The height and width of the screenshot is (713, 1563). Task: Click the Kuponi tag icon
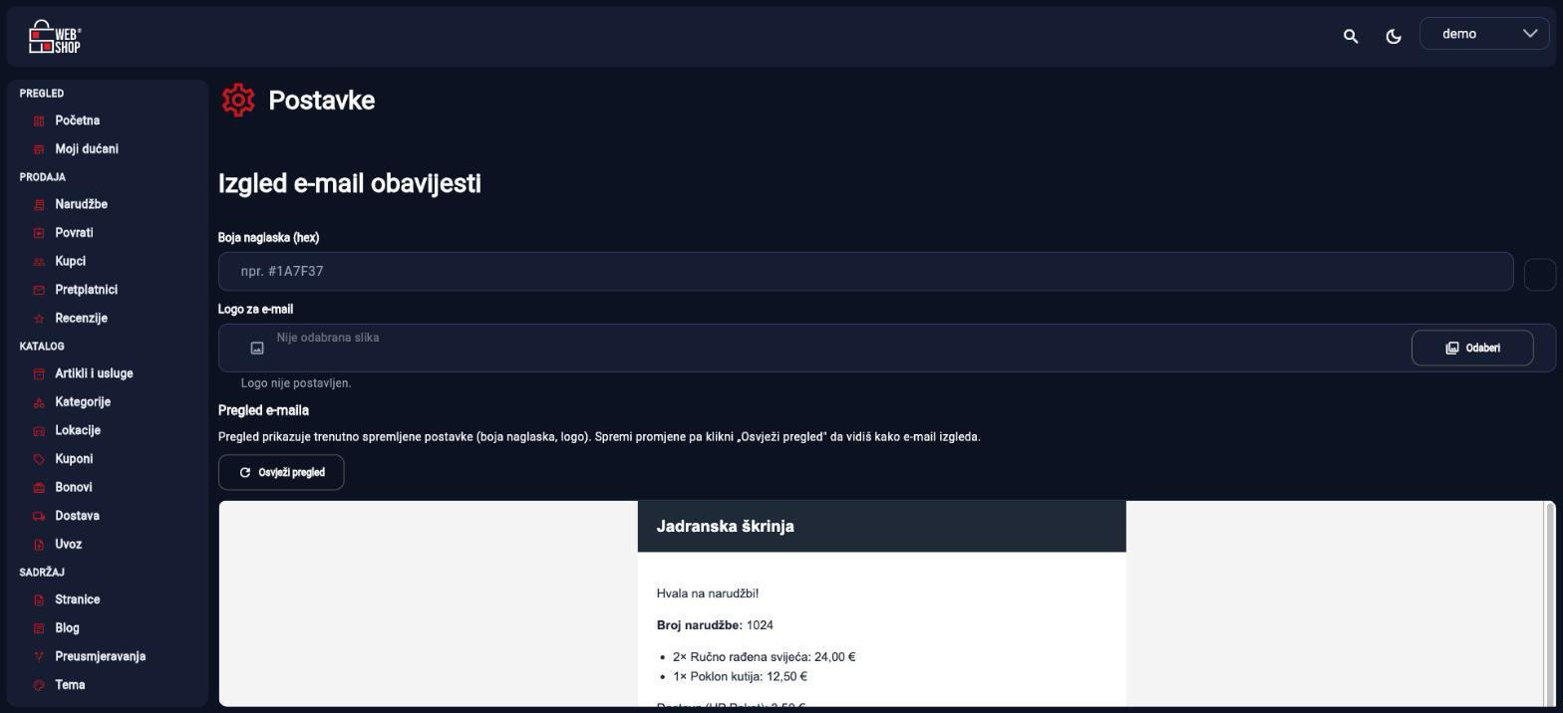39,459
